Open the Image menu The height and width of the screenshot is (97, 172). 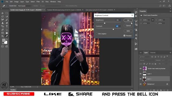16,2
